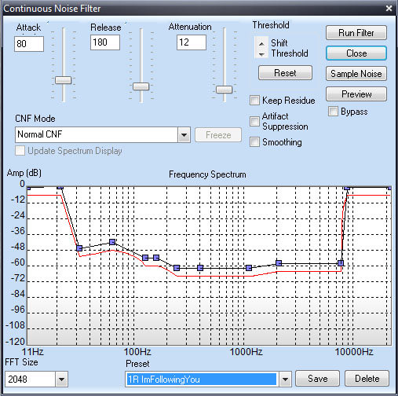
Task: Click the Preview button
Action: [356, 93]
